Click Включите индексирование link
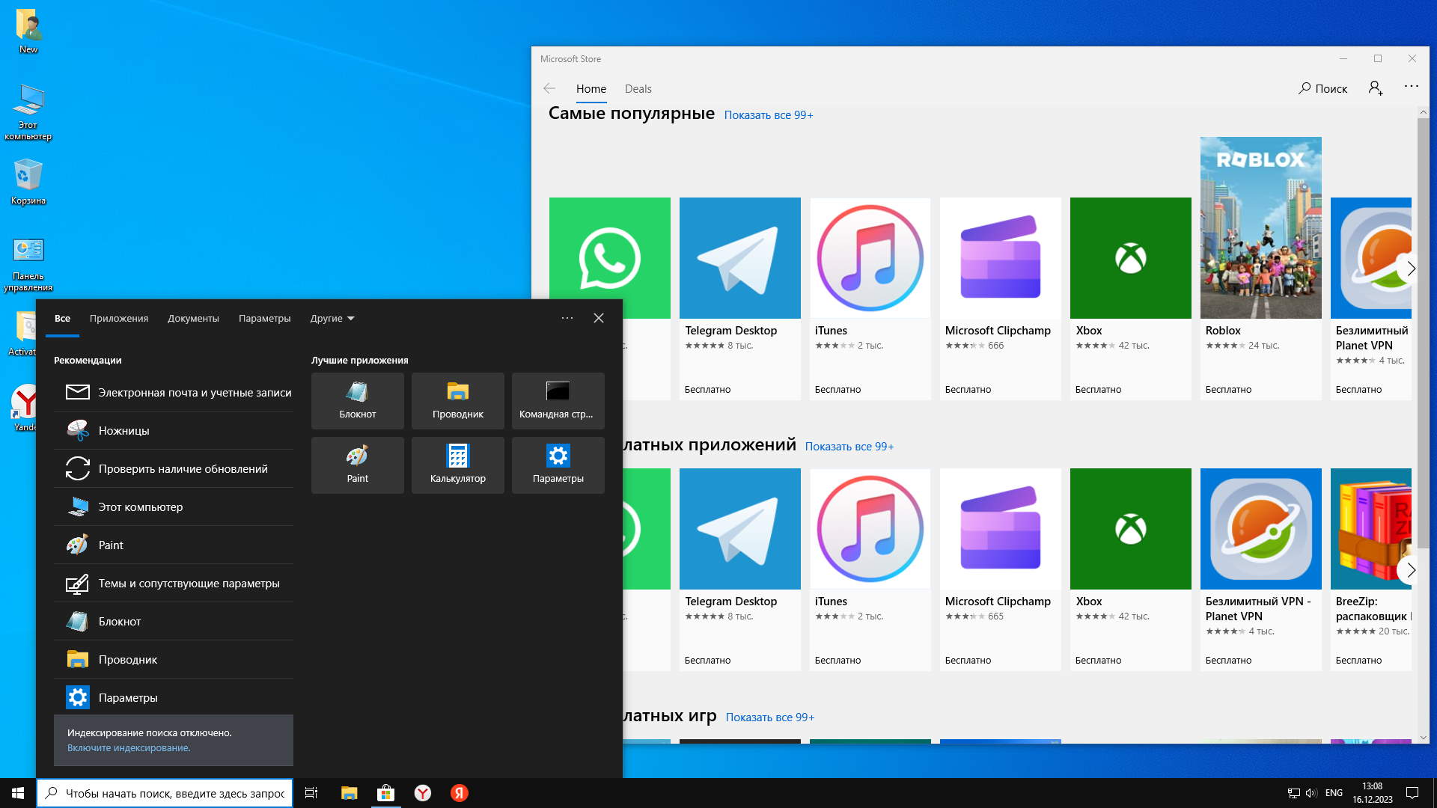1437x808 pixels. [129, 747]
